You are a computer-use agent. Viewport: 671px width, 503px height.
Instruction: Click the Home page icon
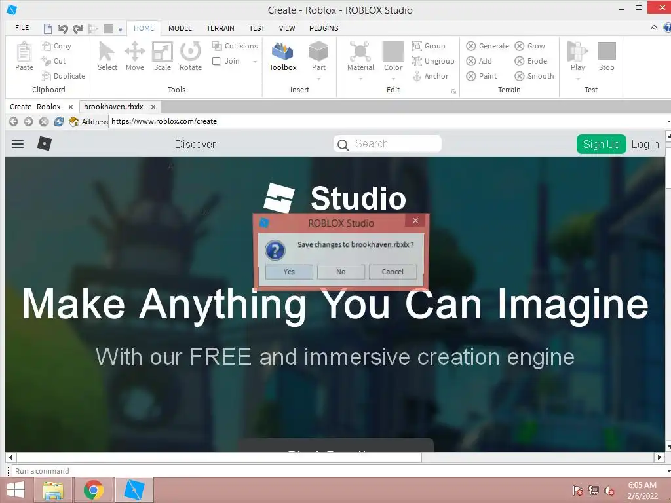coord(74,121)
